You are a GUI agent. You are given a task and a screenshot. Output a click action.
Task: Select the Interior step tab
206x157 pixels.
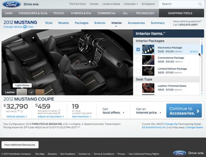(x=117, y=23)
